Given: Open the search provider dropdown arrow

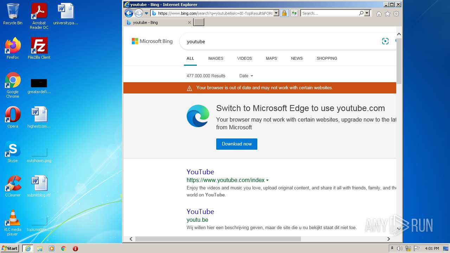Looking at the screenshot, I should [x=367, y=13].
